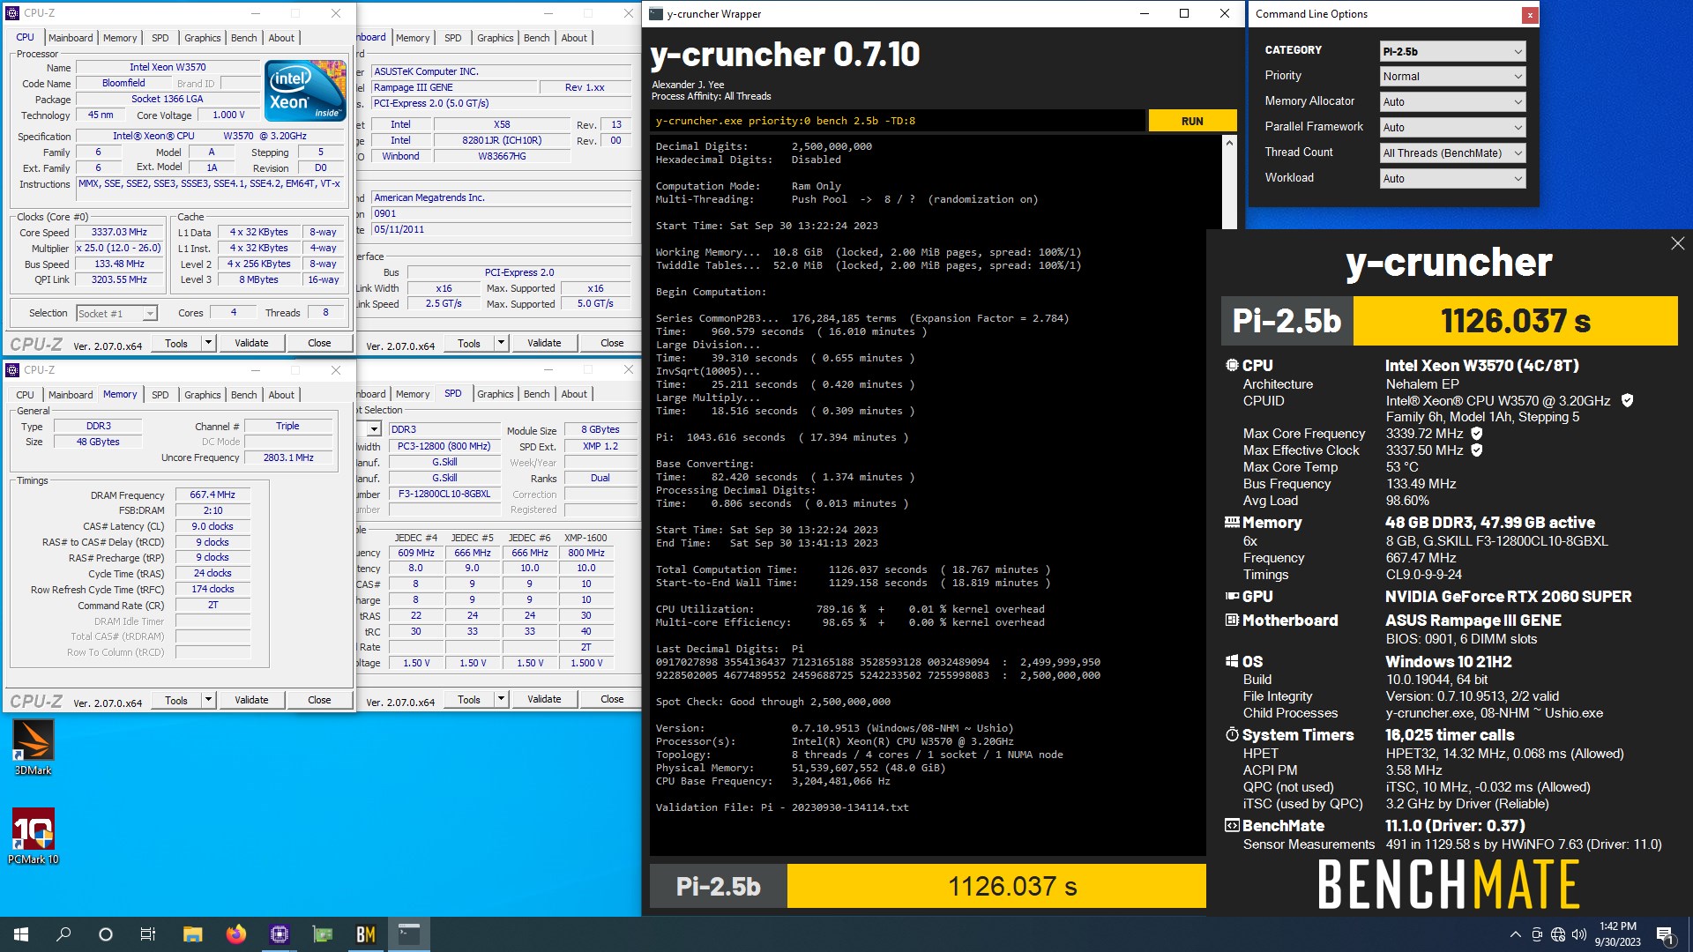Click the CPU chip icon in BenchMate results

click(1232, 365)
